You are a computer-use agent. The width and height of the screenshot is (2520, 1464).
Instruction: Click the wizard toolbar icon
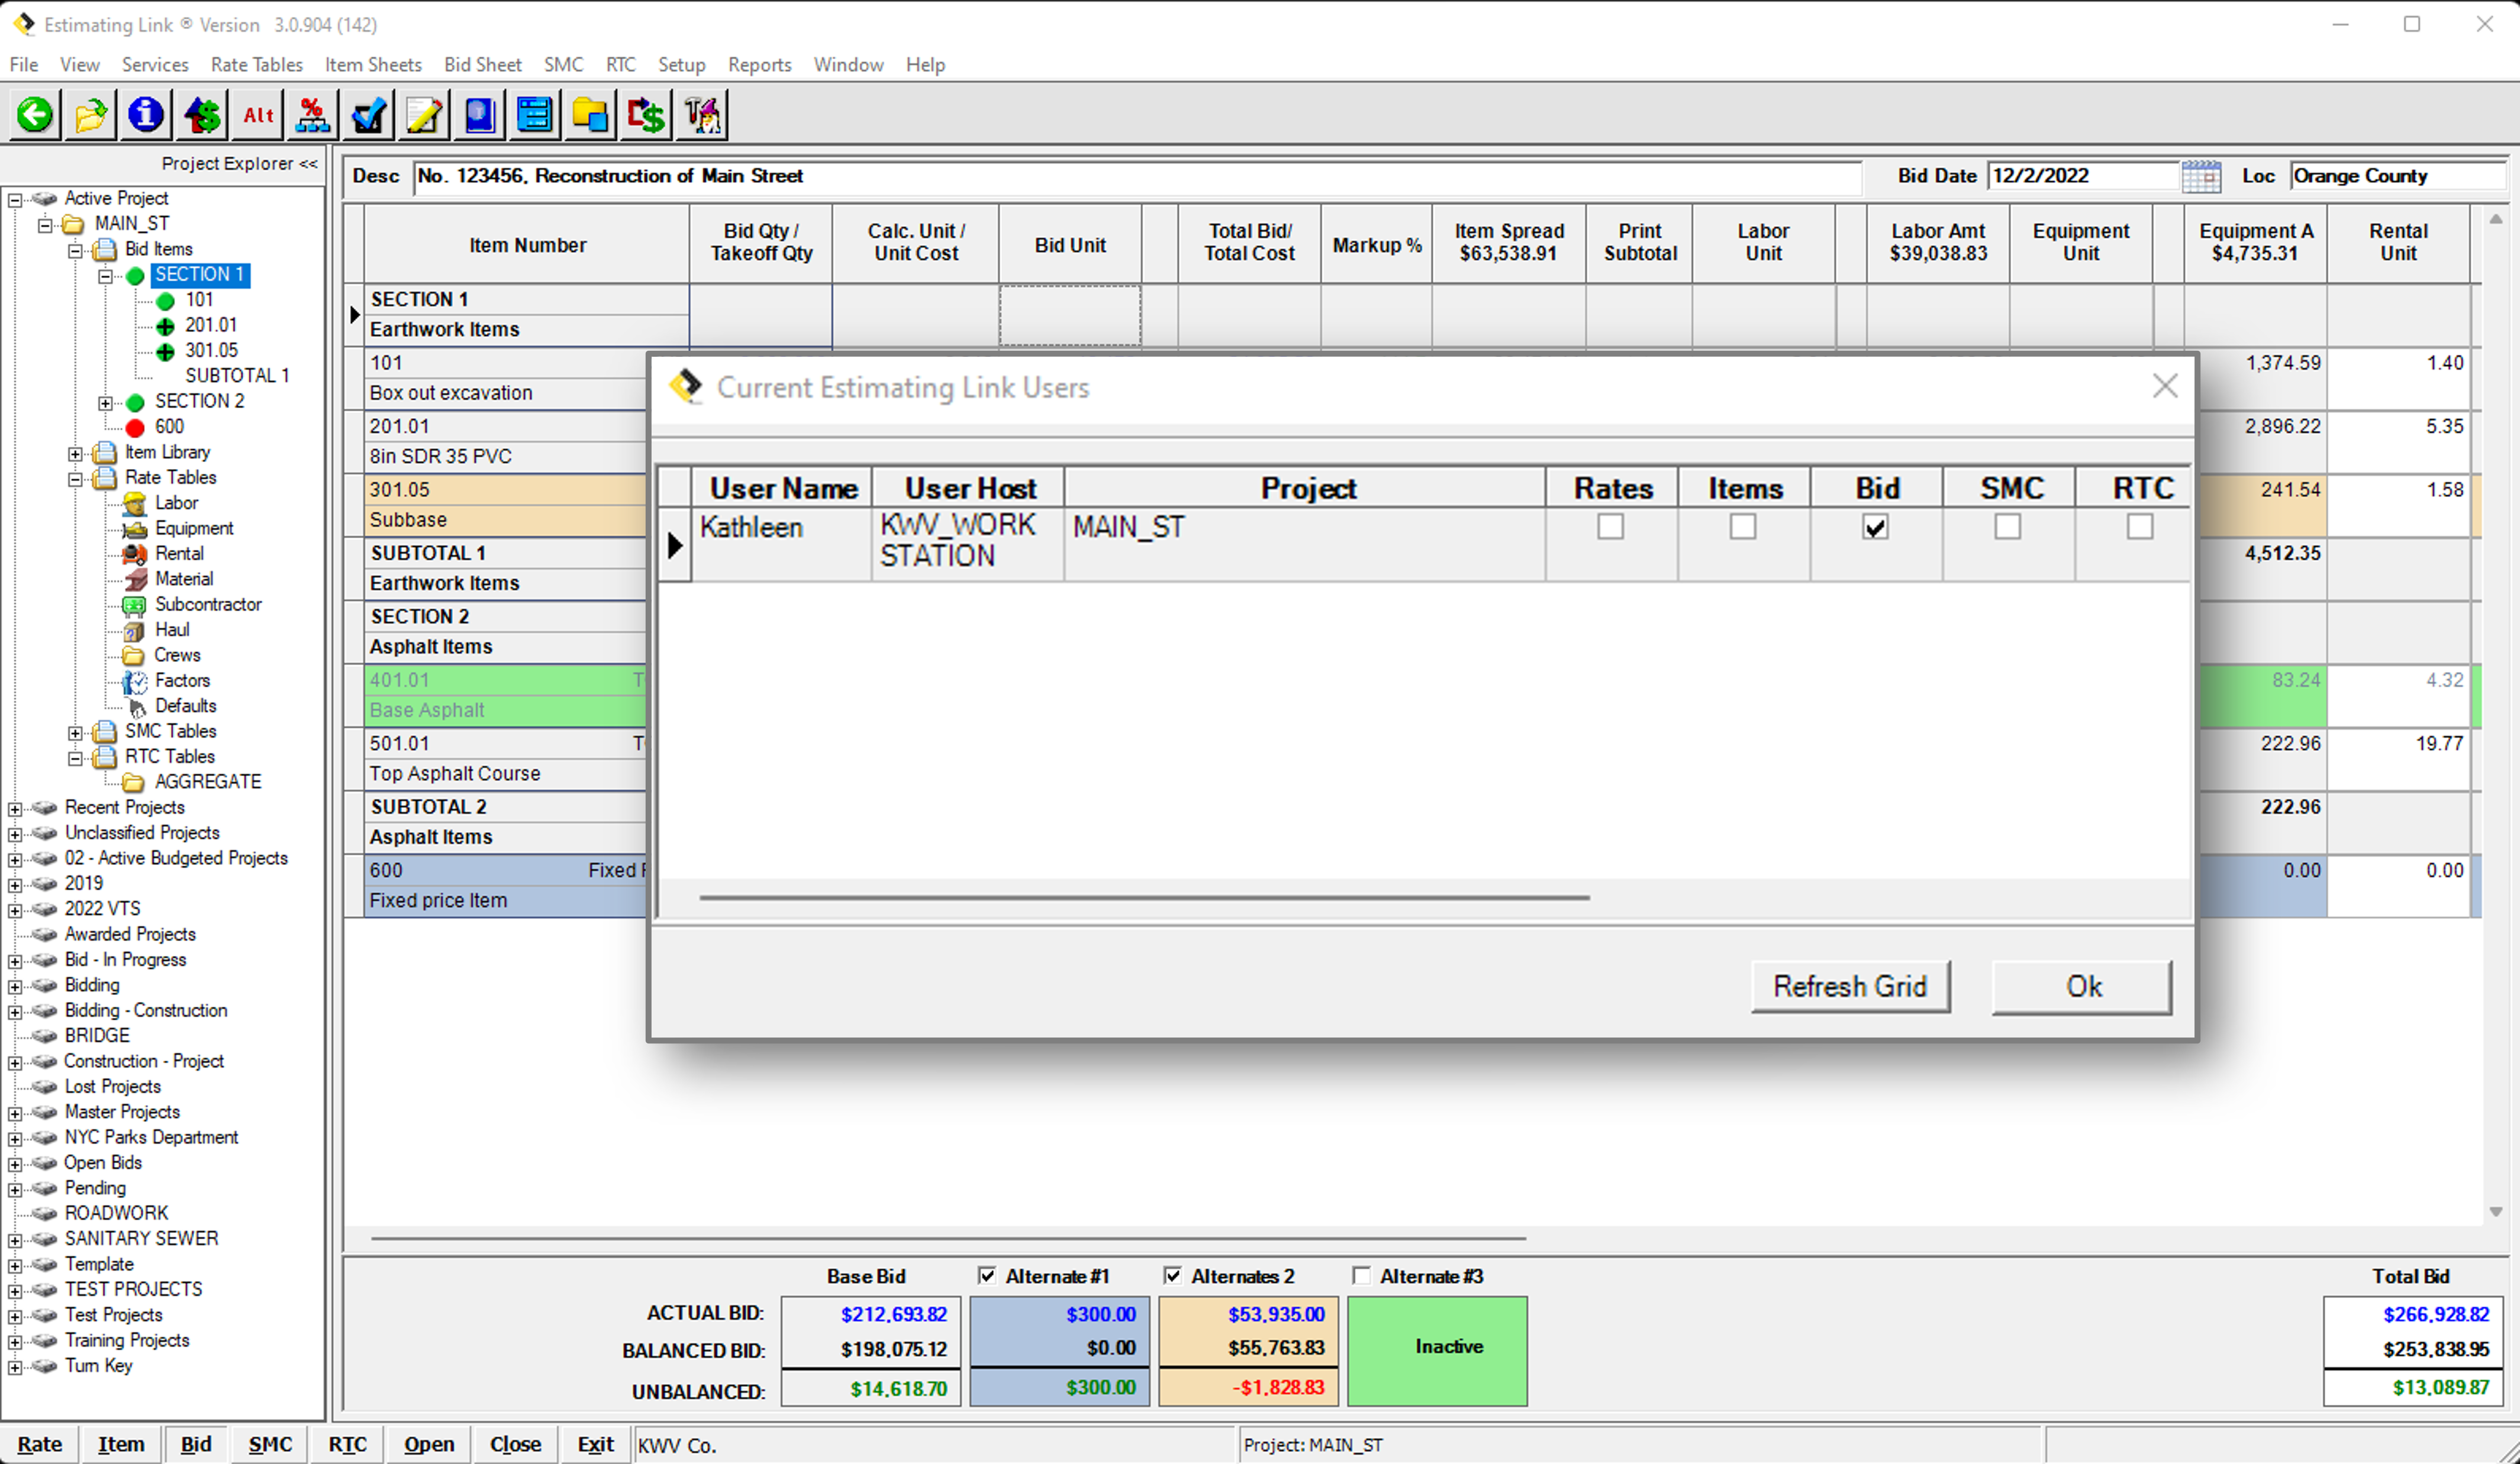point(702,114)
